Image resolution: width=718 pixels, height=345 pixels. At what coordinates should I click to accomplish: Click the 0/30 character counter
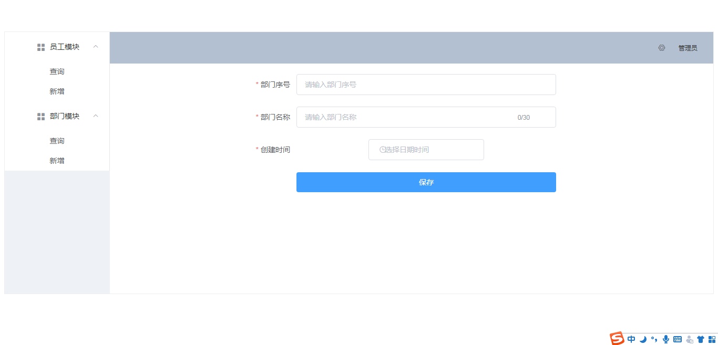[x=524, y=118]
